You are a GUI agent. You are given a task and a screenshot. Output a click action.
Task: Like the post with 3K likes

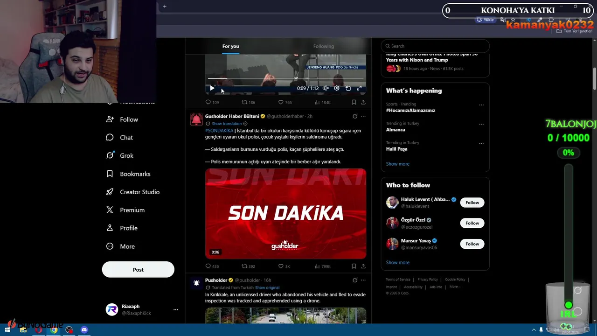pyautogui.click(x=284, y=266)
